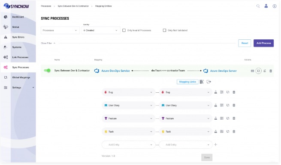
Task: Click the flask test icon in User Story row
Action: pyautogui.click(x=216, y=105)
